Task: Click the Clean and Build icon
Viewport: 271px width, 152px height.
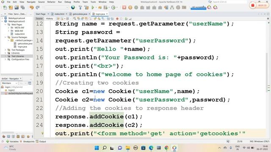Action: pos(86,8)
